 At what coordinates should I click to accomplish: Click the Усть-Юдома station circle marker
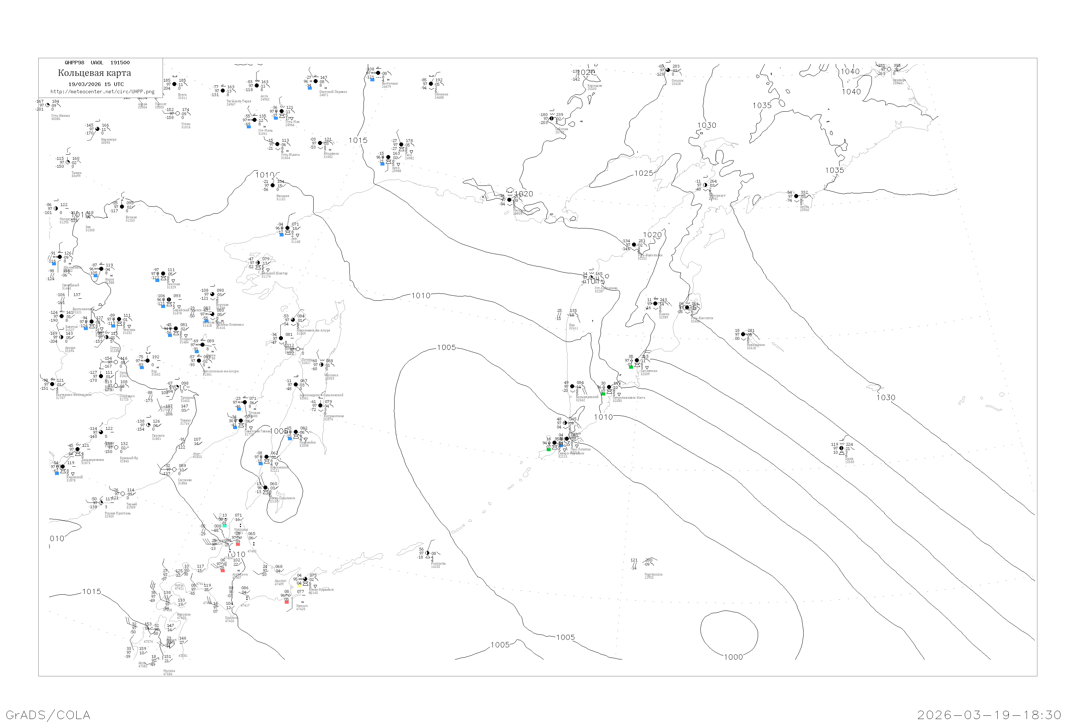point(278,144)
